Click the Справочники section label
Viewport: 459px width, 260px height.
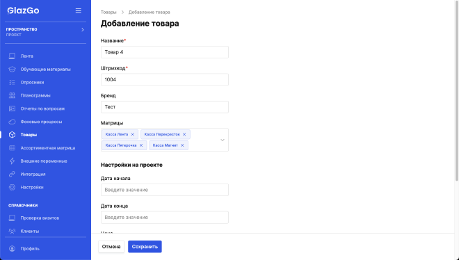(x=23, y=205)
